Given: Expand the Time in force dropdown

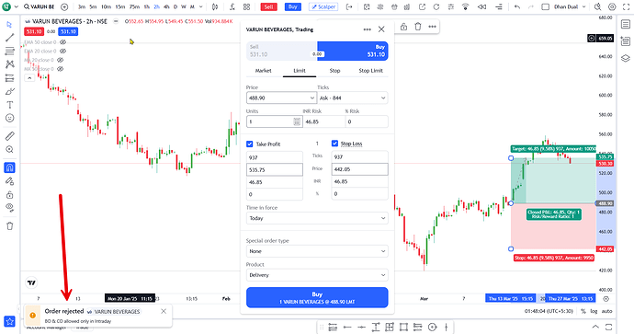Looking at the screenshot, I should (x=317, y=218).
